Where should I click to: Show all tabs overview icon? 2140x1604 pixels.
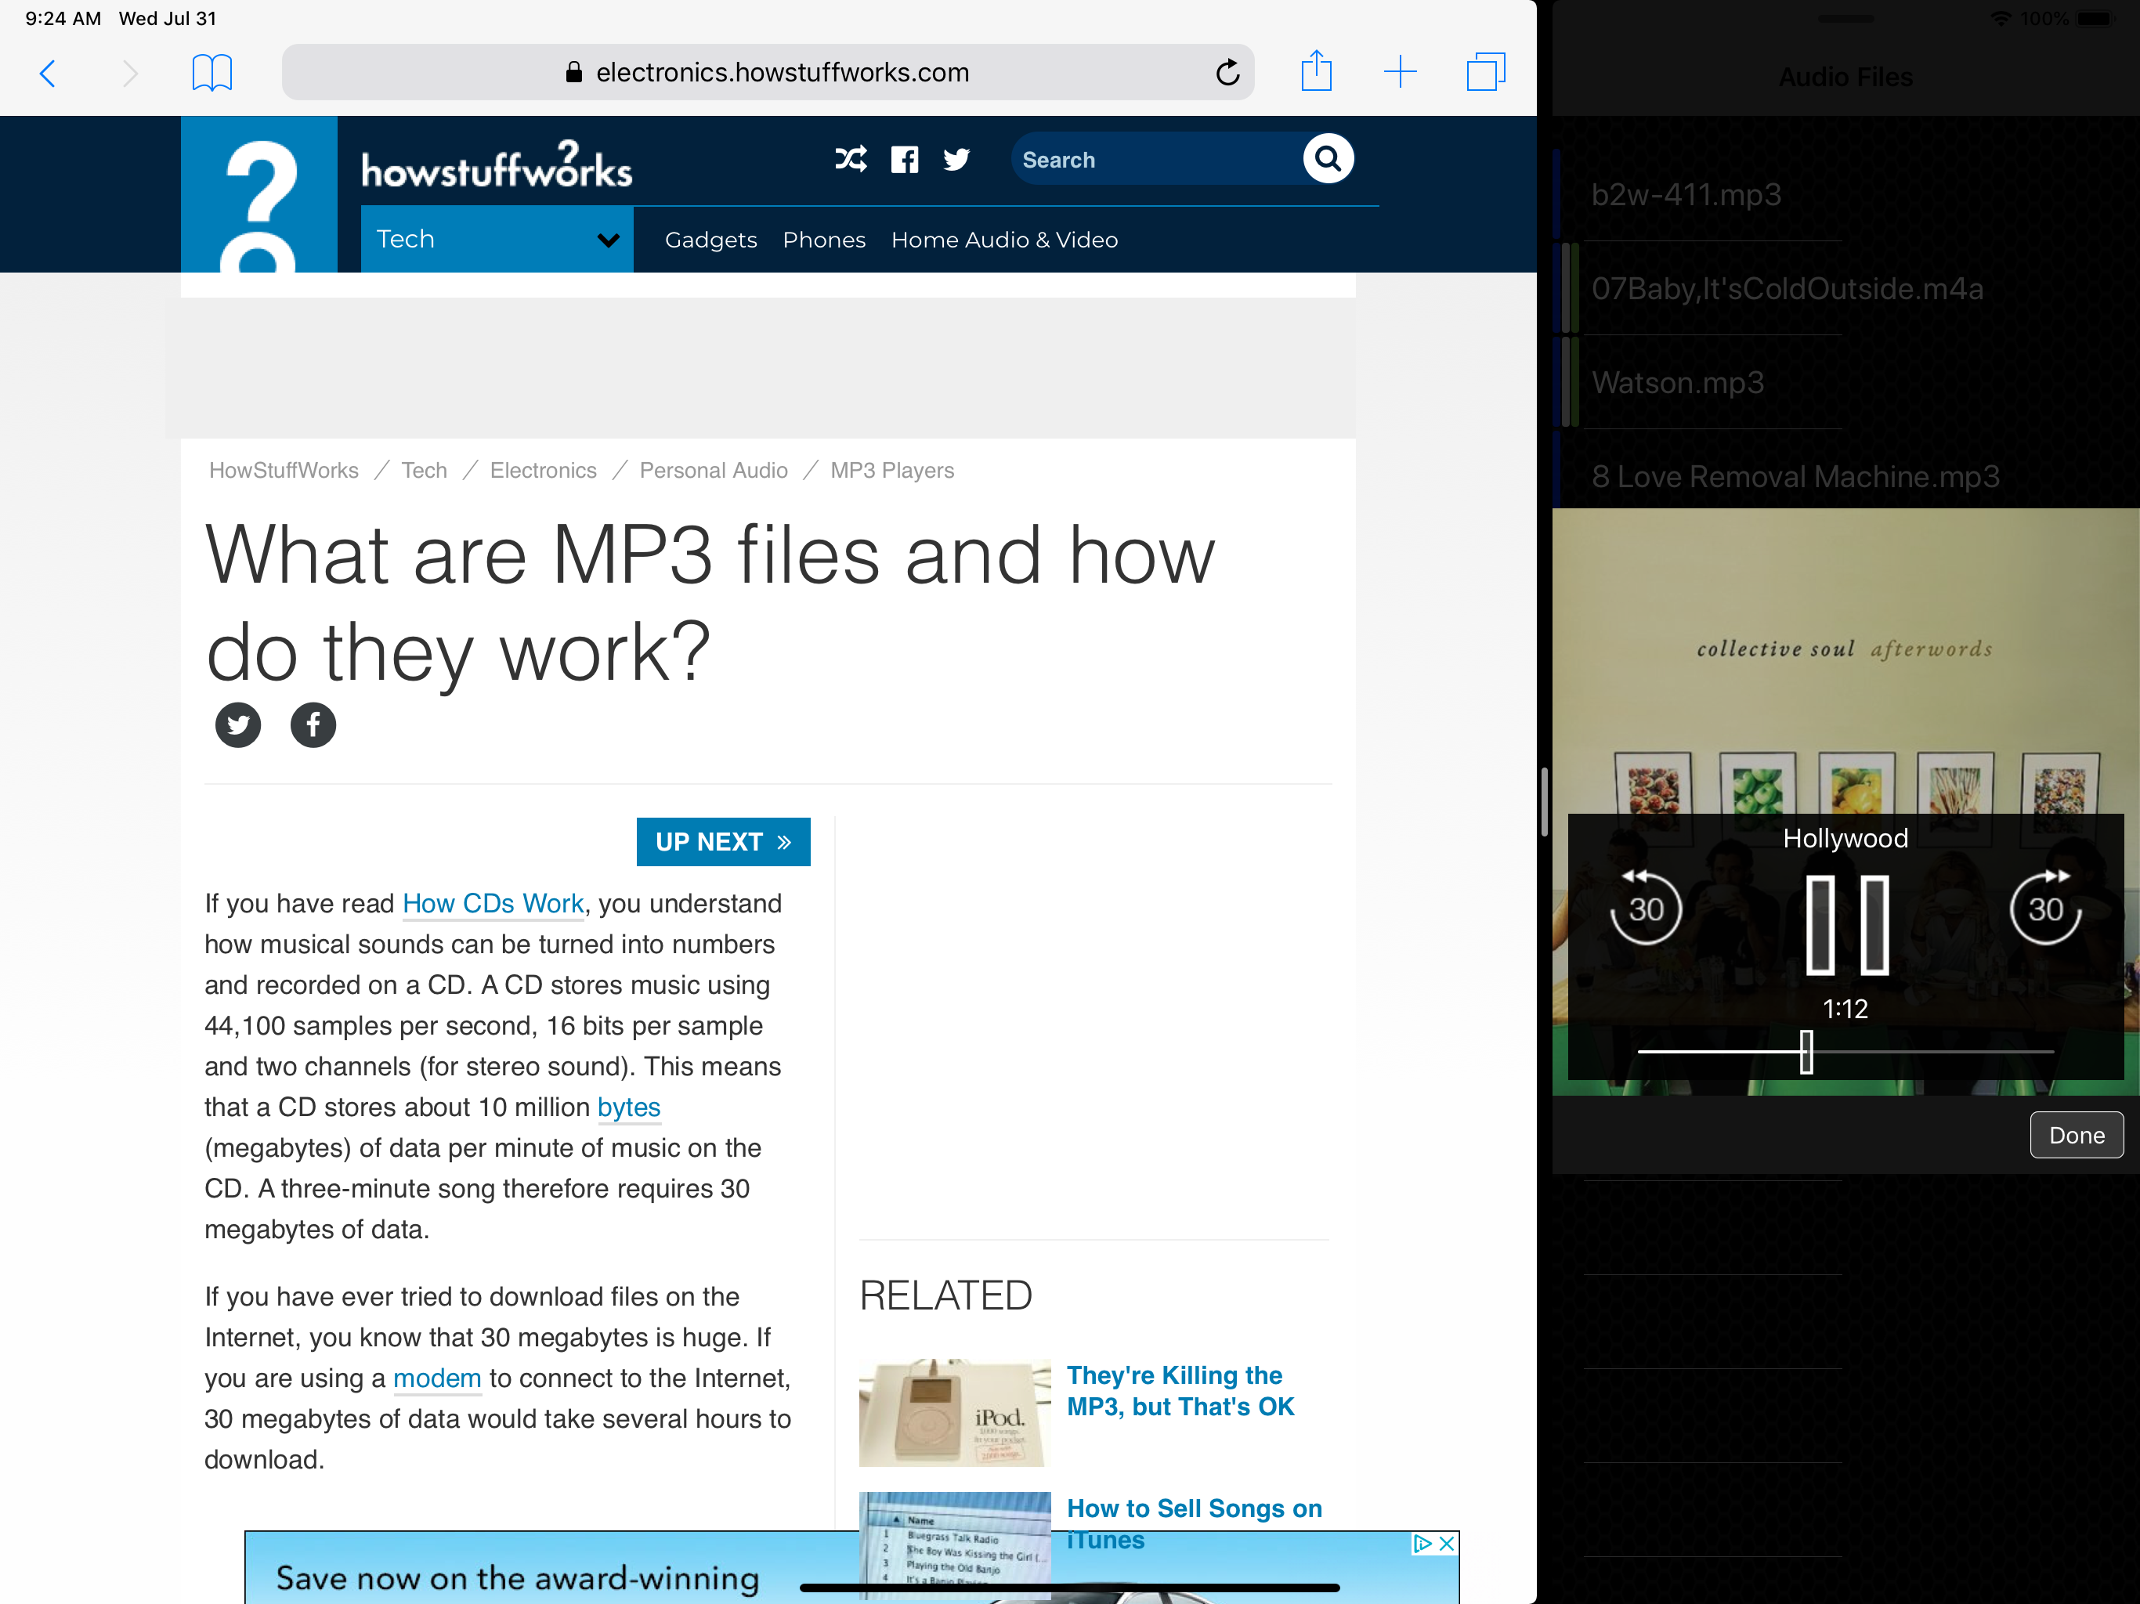tap(1486, 71)
